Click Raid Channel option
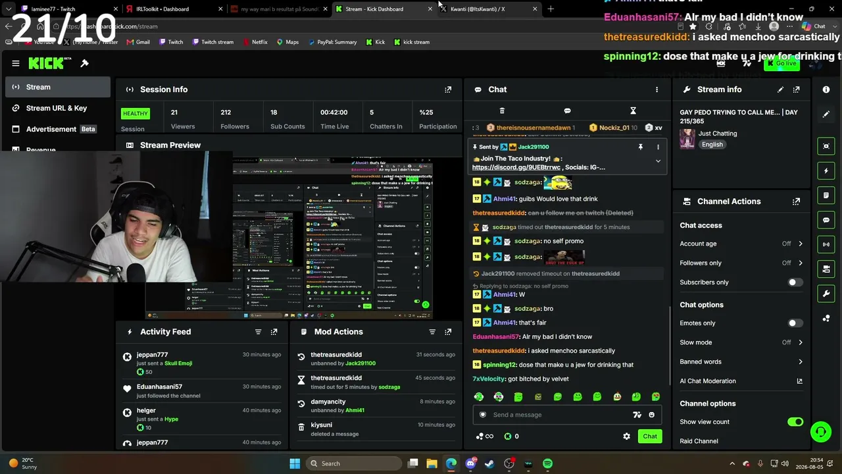 (699, 441)
